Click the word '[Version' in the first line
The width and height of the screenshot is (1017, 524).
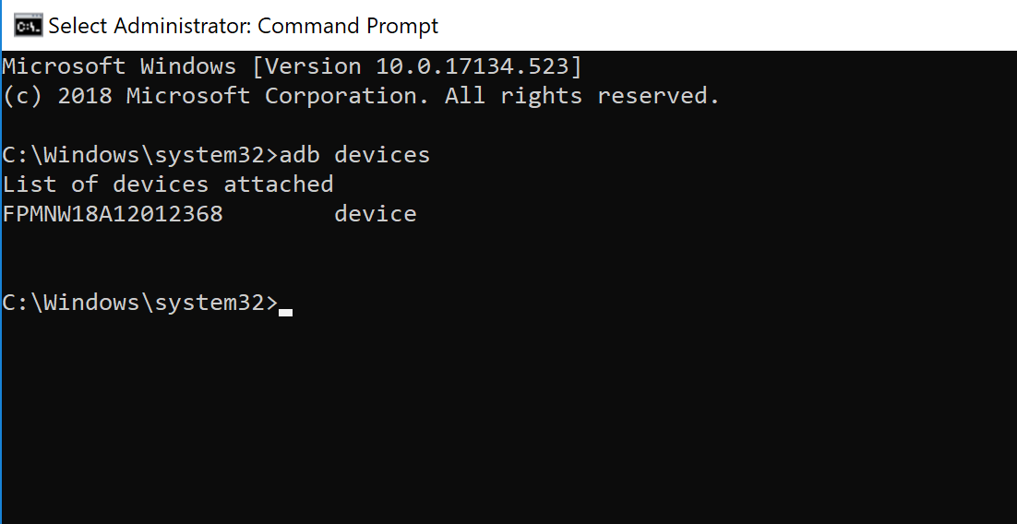coord(306,66)
